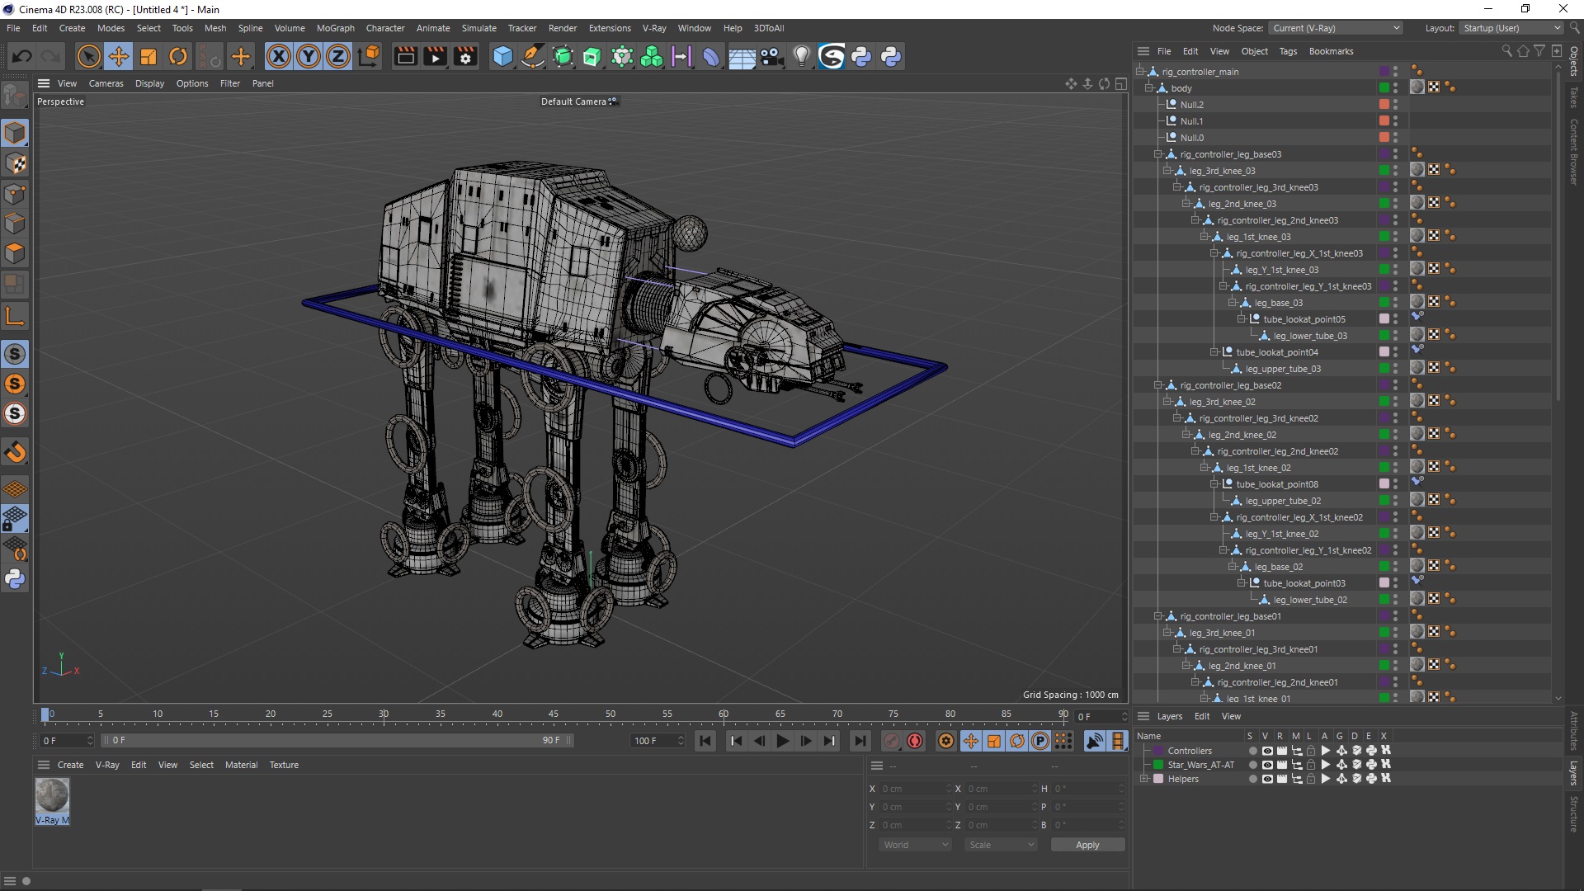Open the Scale coordinate mode dropdown
Viewport: 1584px width, 891px height.
click(1001, 845)
